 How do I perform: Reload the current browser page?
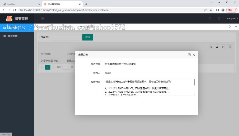click(x=15, y=10)
